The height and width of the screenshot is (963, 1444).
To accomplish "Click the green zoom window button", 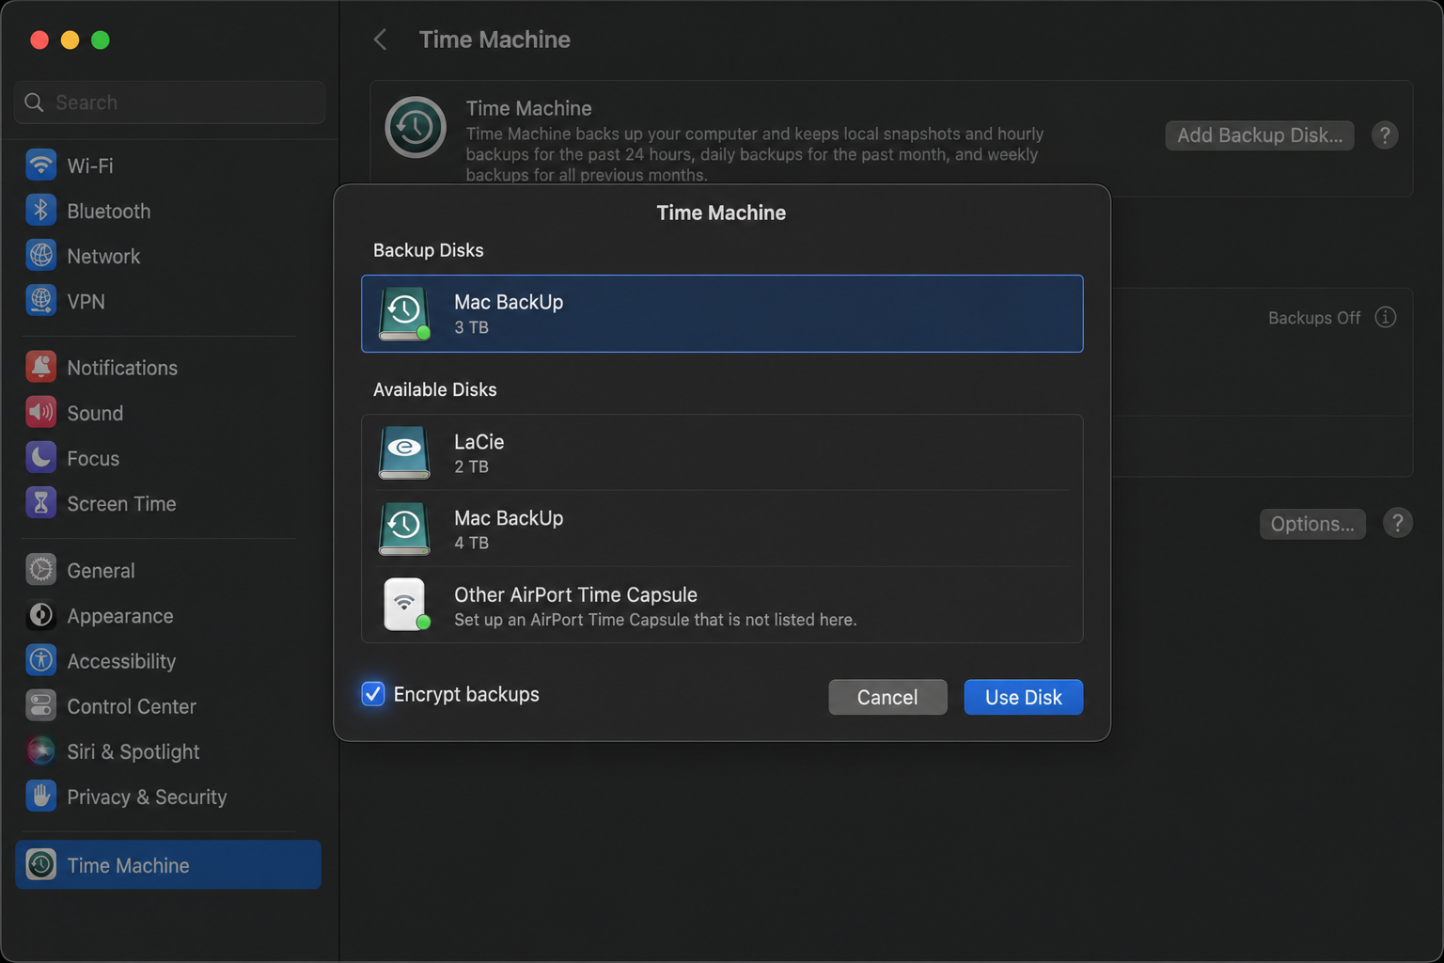I will click(101, 39).
